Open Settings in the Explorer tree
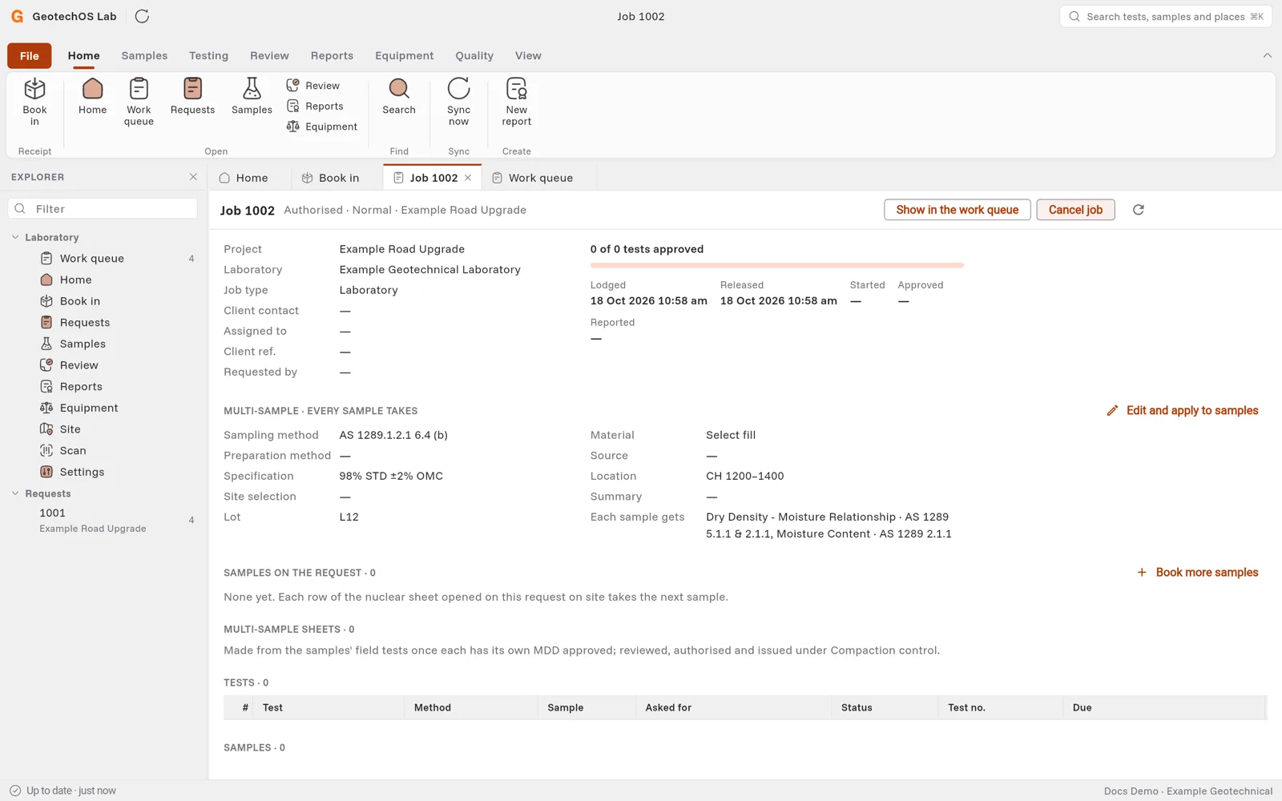This screenshot has height=801, width=1282. coord(103,472)
